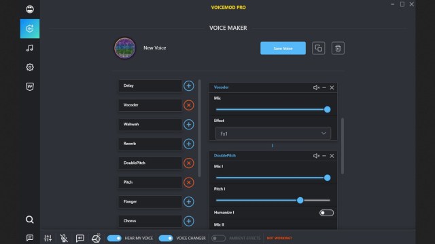Image resolution: width=435 pixels, height=244 pixels.
Task: Click the New Voice name field
Action: (155, 48)
